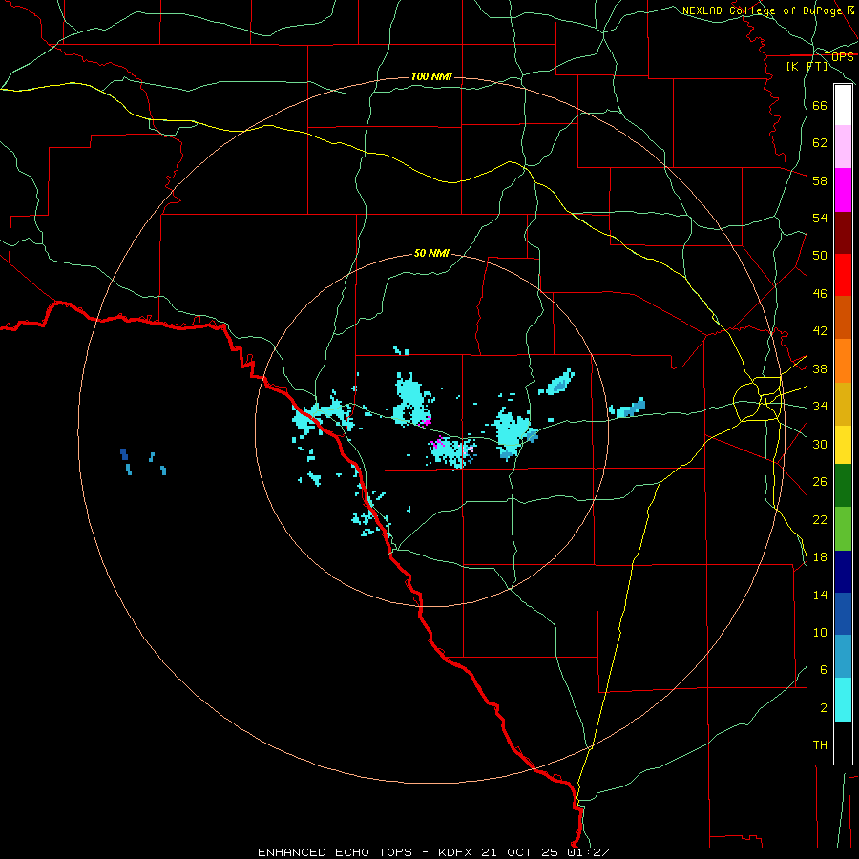Select the bright red legend swatch
Image resolution: width=859 pixels, height=859 pixels.
(x=843, y=275)
